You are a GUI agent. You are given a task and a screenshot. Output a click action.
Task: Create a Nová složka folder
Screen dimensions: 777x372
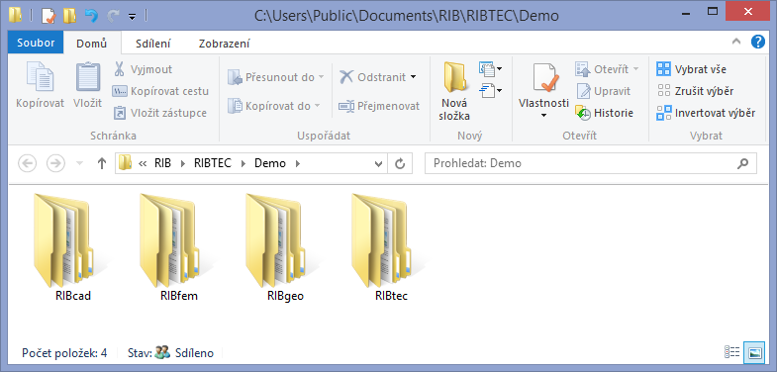coord(455,92)
